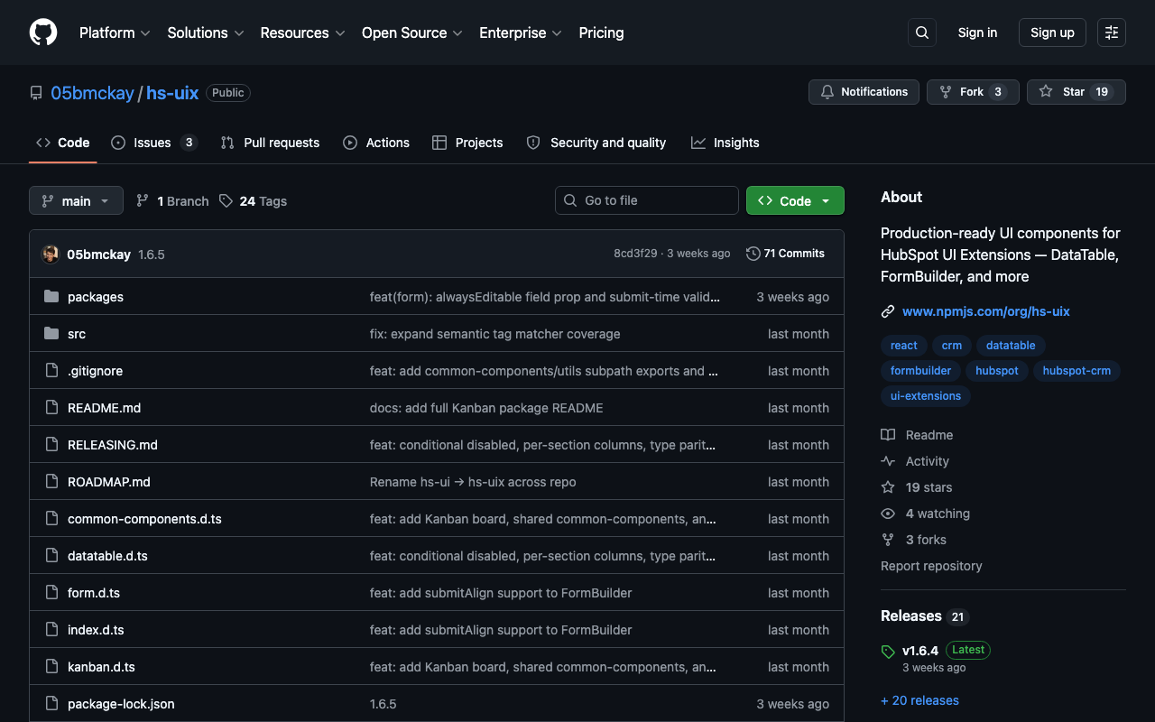Image resolution: width=1155 pixels, height=722 pixels.
Task: Click the forks icon in About
Action: coord(888,540)
